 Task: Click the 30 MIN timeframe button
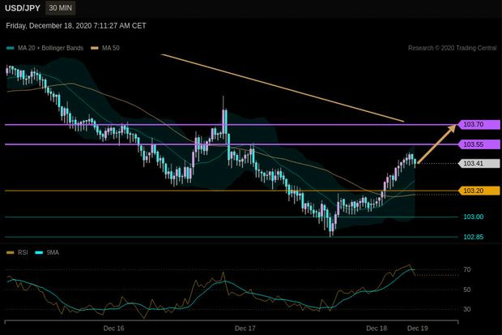tap(60, 8)
